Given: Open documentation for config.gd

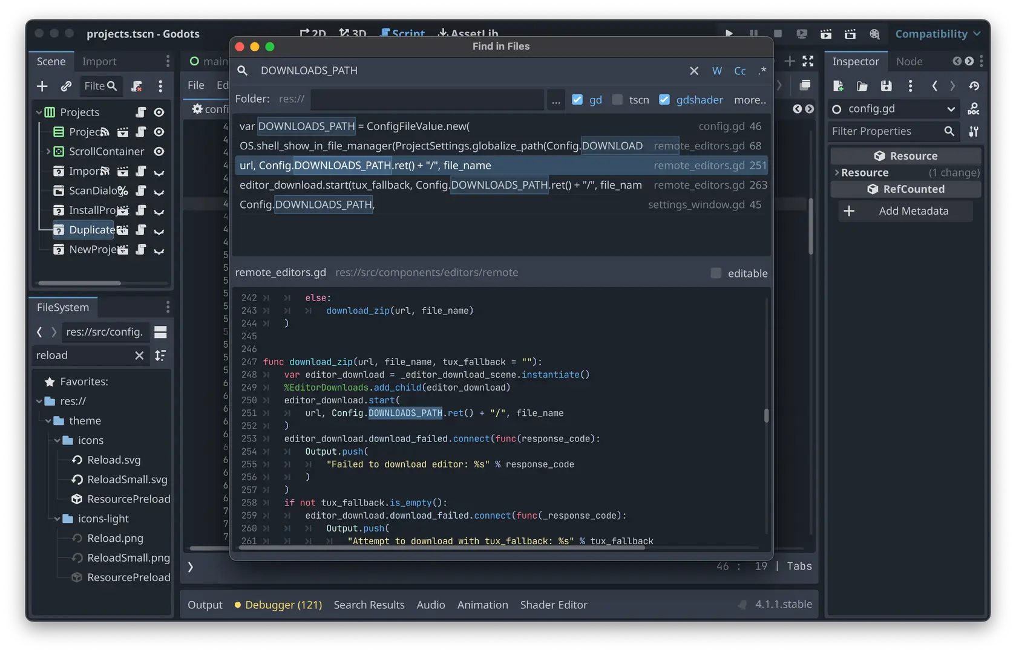Looking at the screenshot, I should [x=973, y=109].
